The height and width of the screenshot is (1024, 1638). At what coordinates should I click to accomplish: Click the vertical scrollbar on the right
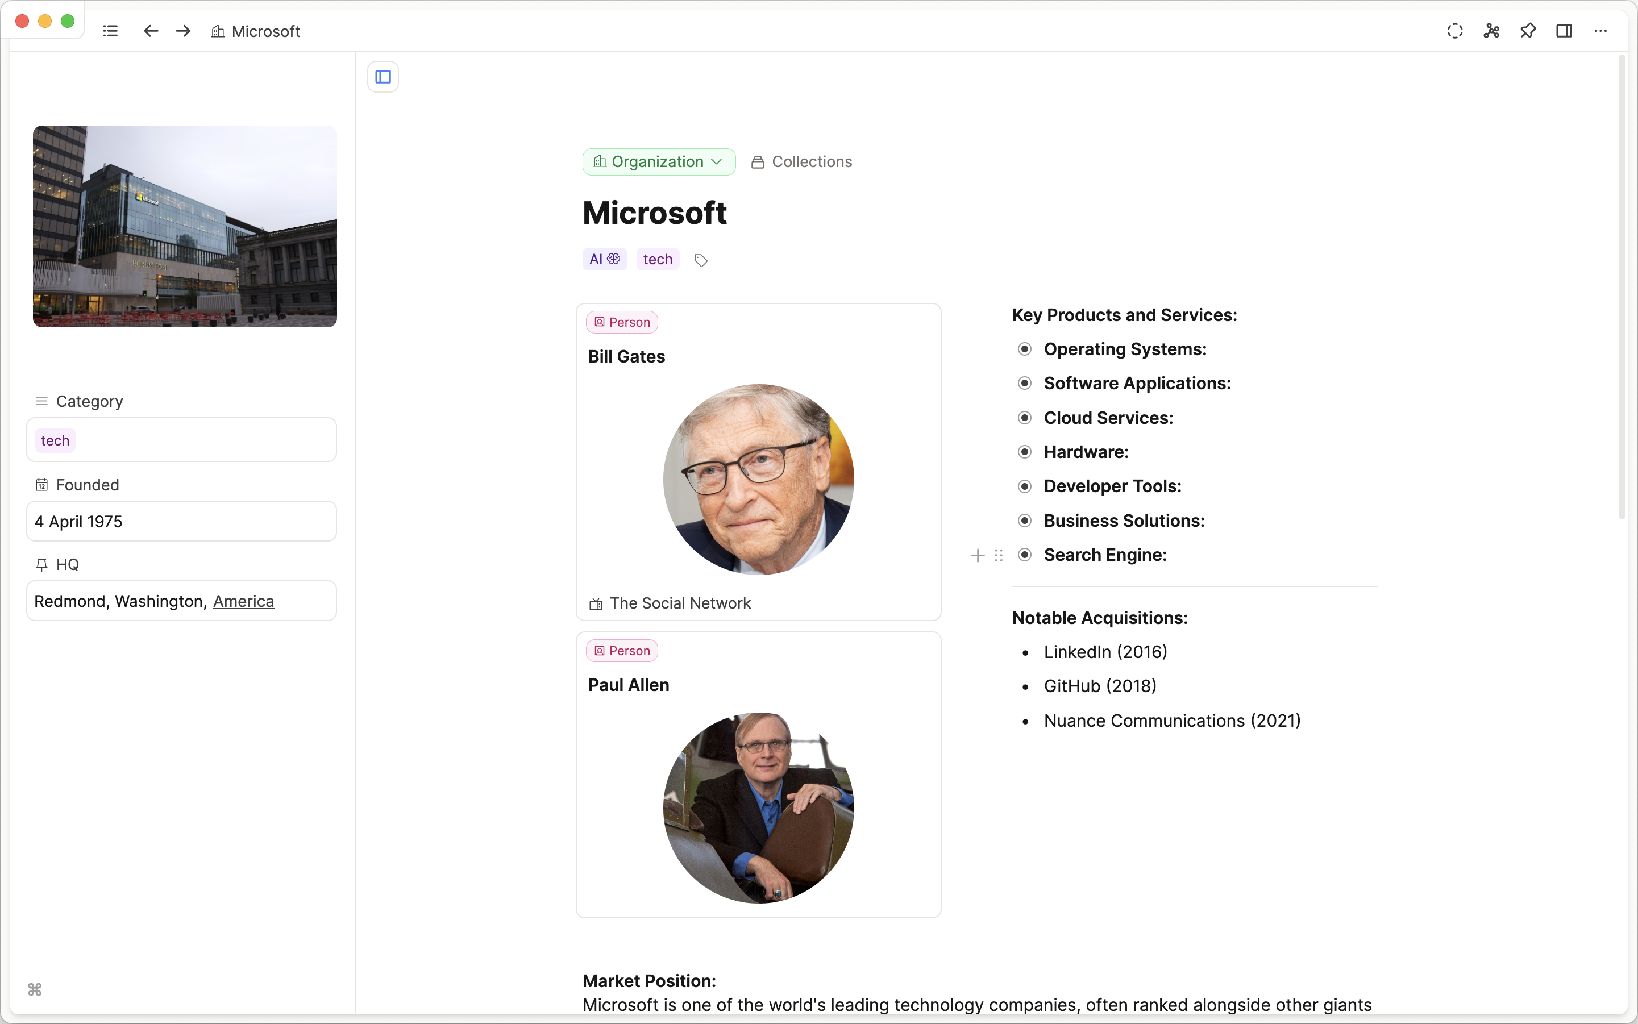(1622, 288)
